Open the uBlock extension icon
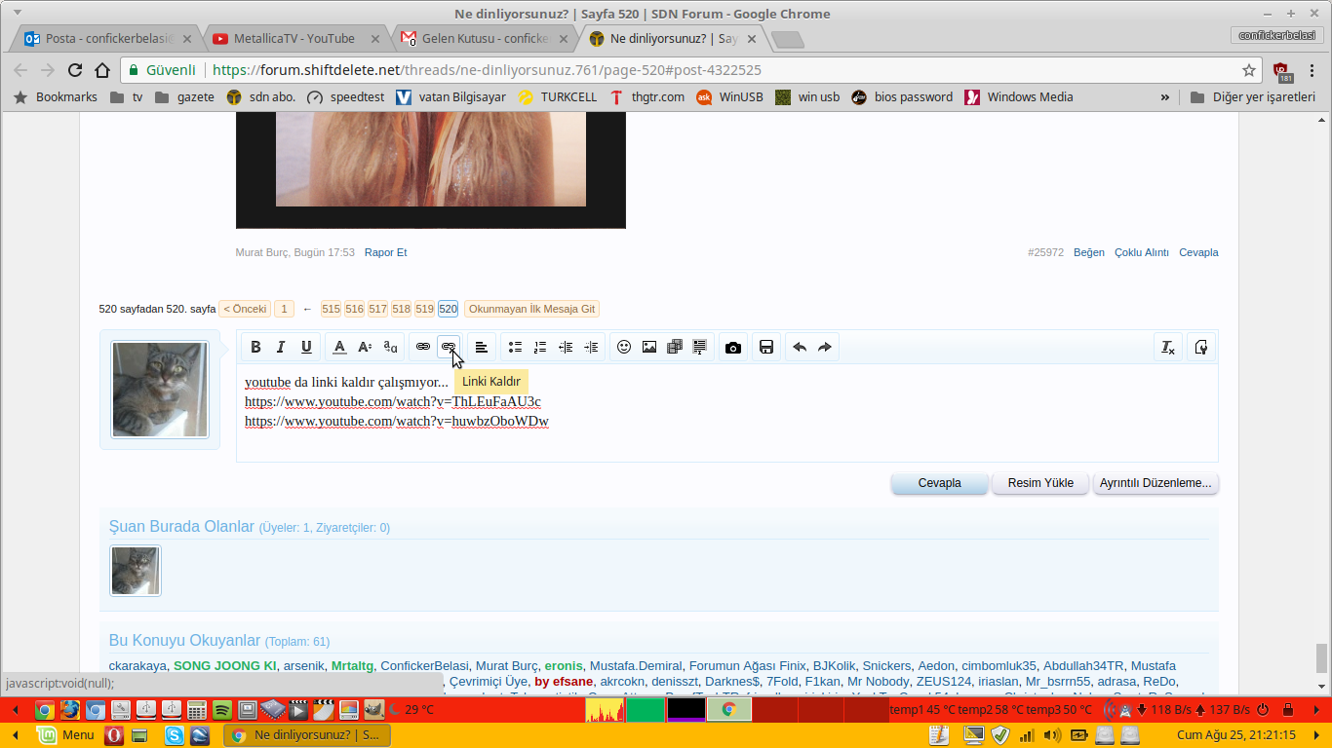The image size is (1332, 748). click(1283, 71)
